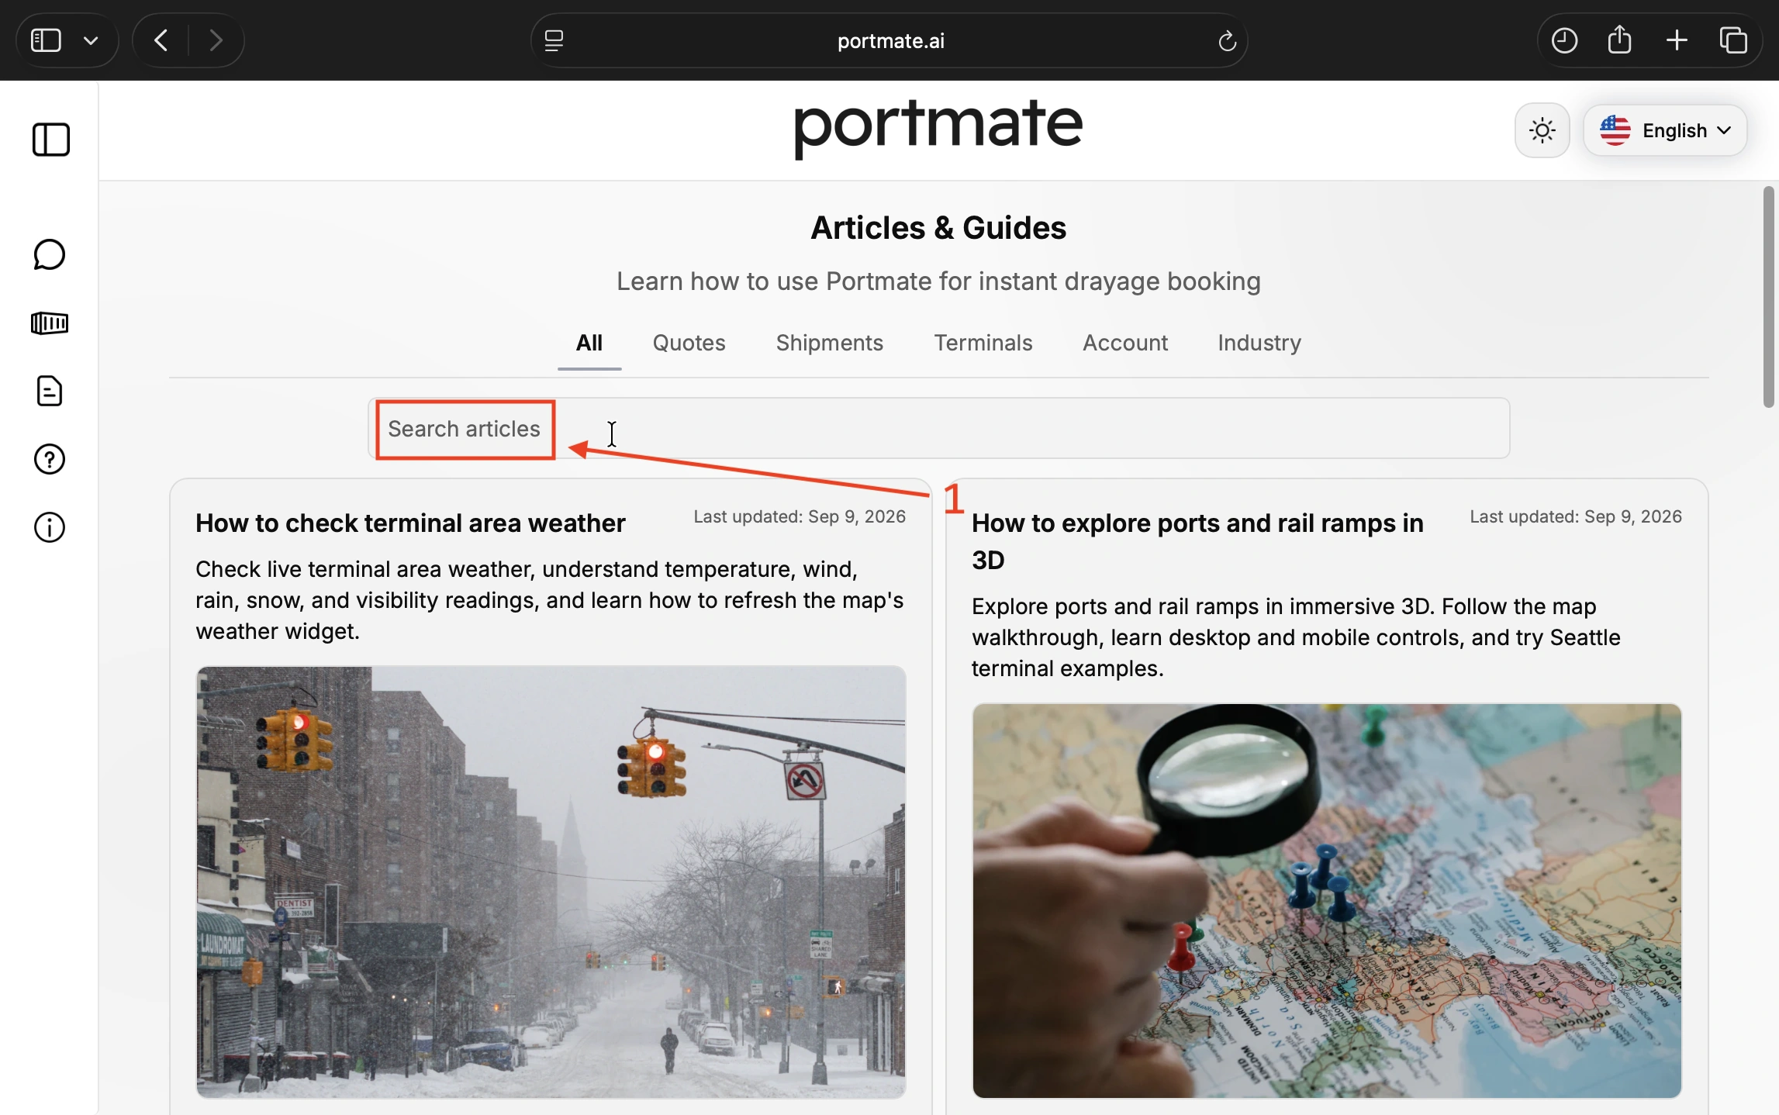Click 'Learn how to use Portmate' subtitle

tap(938, 281)
